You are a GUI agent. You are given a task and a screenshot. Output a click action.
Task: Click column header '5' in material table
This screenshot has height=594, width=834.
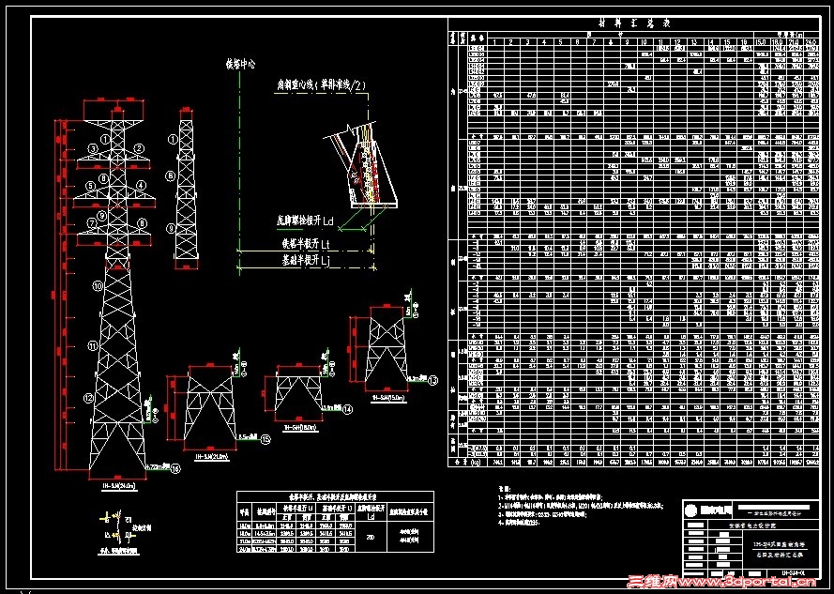coord(561,41)
